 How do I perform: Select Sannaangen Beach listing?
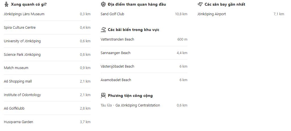click(115, 53)
